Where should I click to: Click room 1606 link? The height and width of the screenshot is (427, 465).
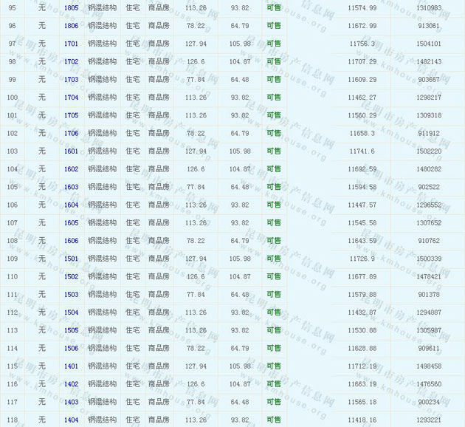71,241
